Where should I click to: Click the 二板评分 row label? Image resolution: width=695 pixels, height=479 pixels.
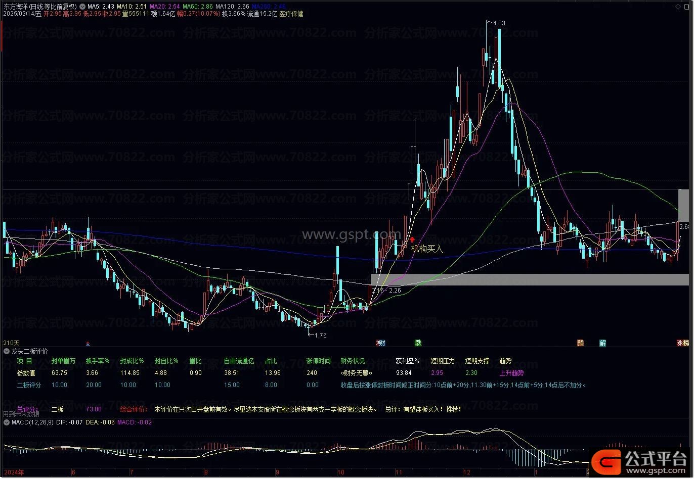(29, 385)
